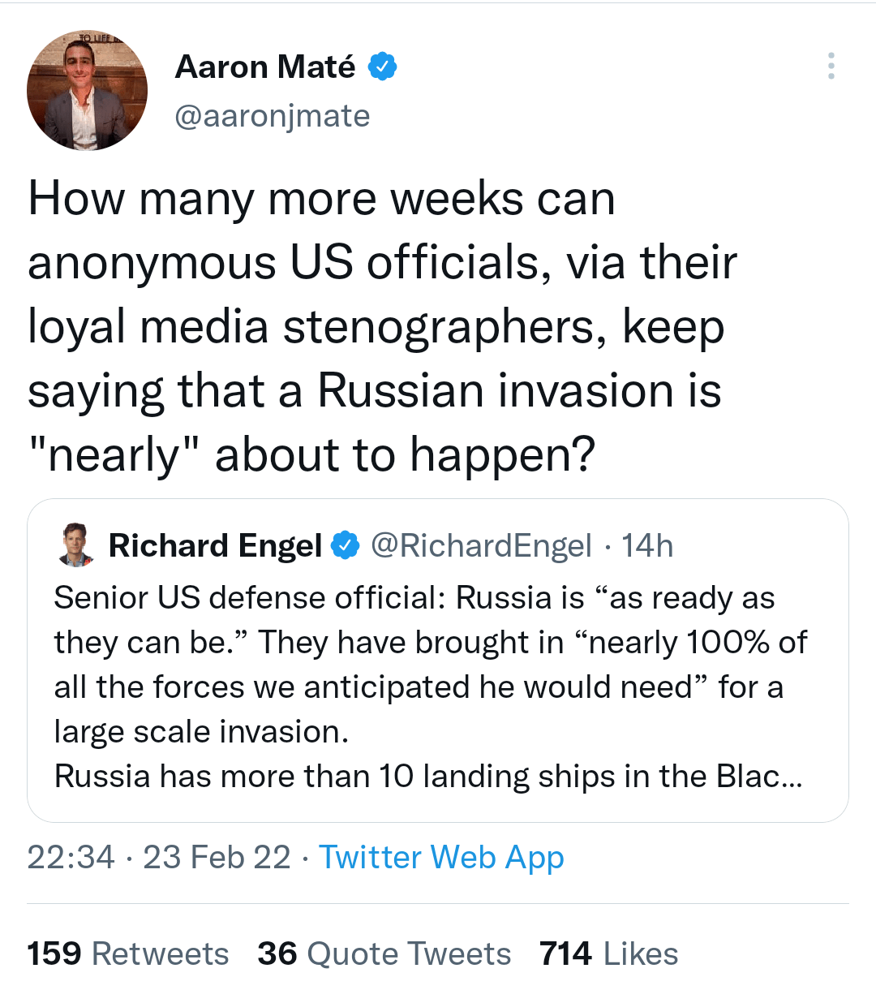Open the Aaron Maté display name
Screen dimensions: 876x990
264,67
